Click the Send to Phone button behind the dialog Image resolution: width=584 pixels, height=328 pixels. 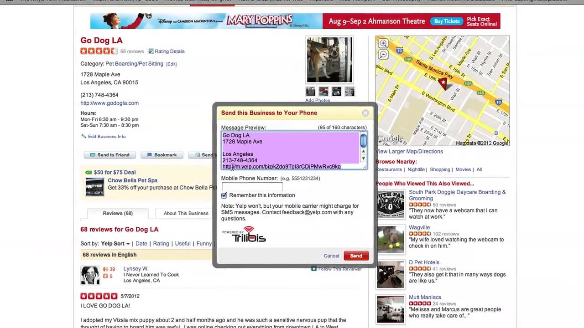201,155
